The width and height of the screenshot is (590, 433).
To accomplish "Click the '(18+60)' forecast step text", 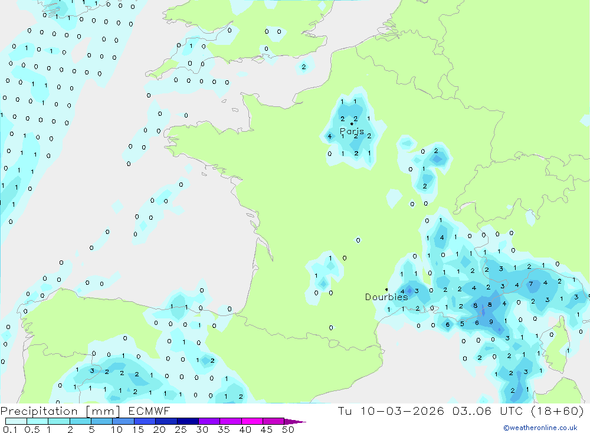I will pyautogui.click(x=558, y=411).
